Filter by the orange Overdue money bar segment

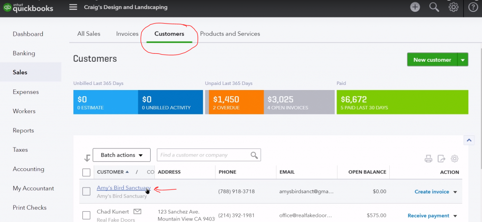pos(234,102)
